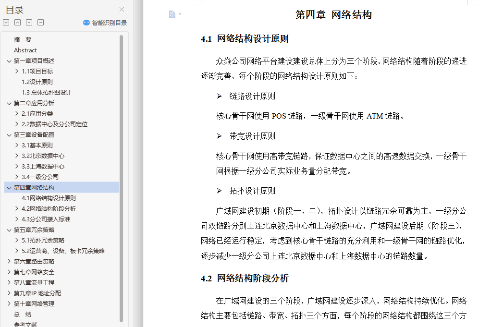This screenshot has width=491, height=327.
Task: Expand 第六章路由策略 chapter
Action: pos(9,261)
